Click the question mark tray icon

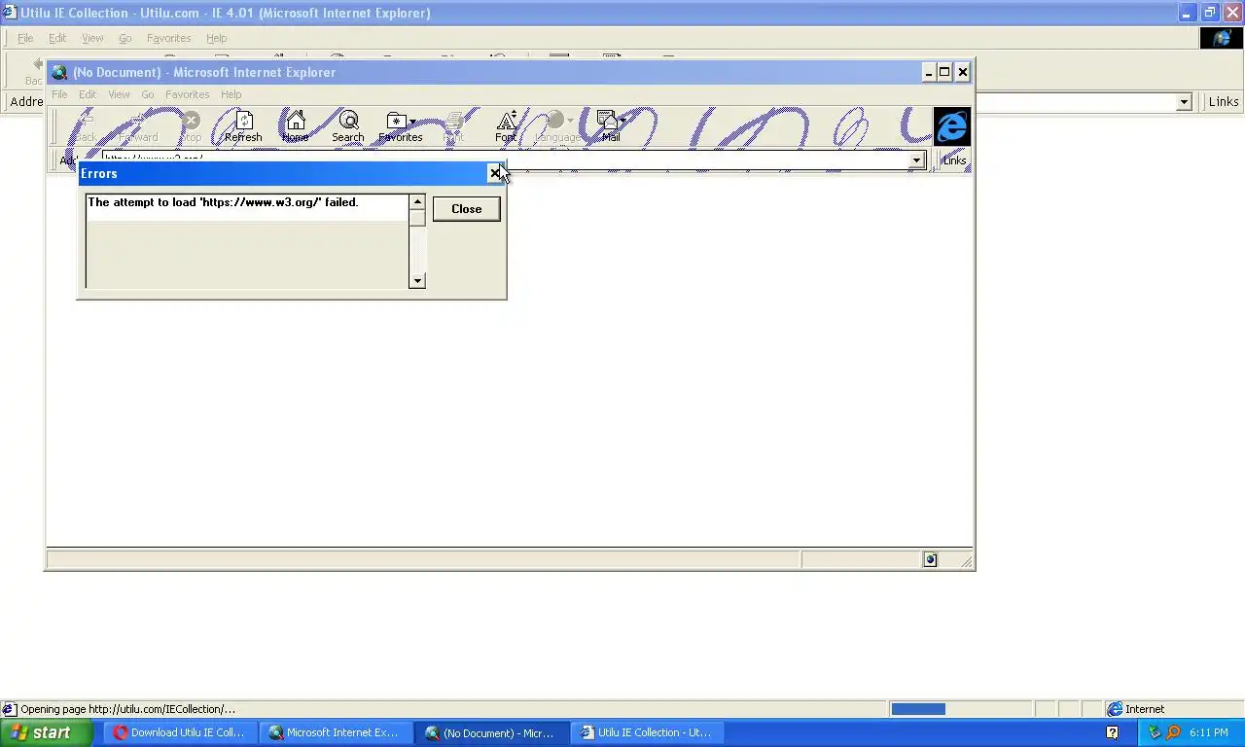(1113, 732)
